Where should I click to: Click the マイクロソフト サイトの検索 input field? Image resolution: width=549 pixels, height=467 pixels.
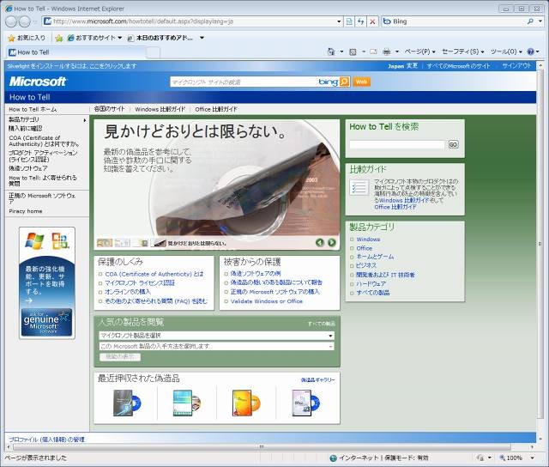[244, 82]
